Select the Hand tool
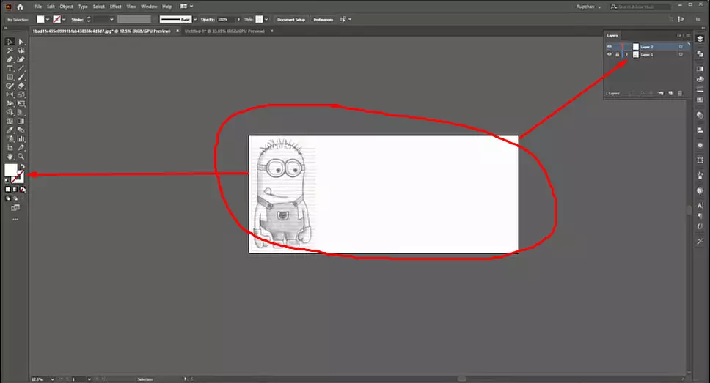 click(10, 157)
